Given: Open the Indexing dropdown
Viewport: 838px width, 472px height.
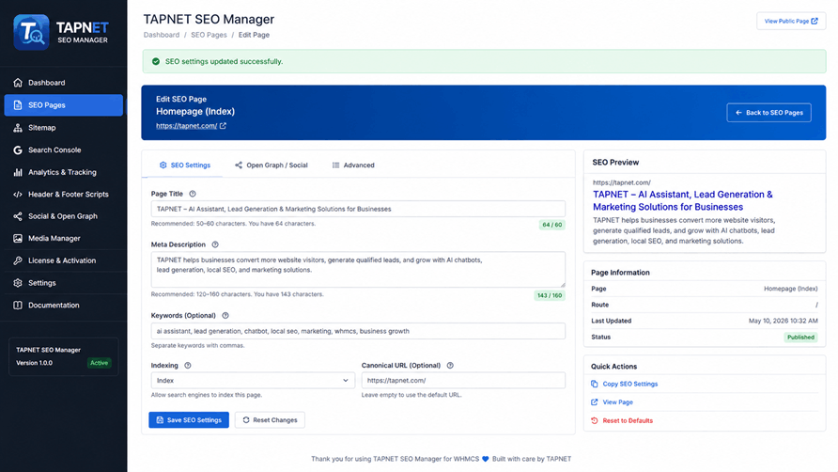Looking at the screenshot, I should click(253, 381).
